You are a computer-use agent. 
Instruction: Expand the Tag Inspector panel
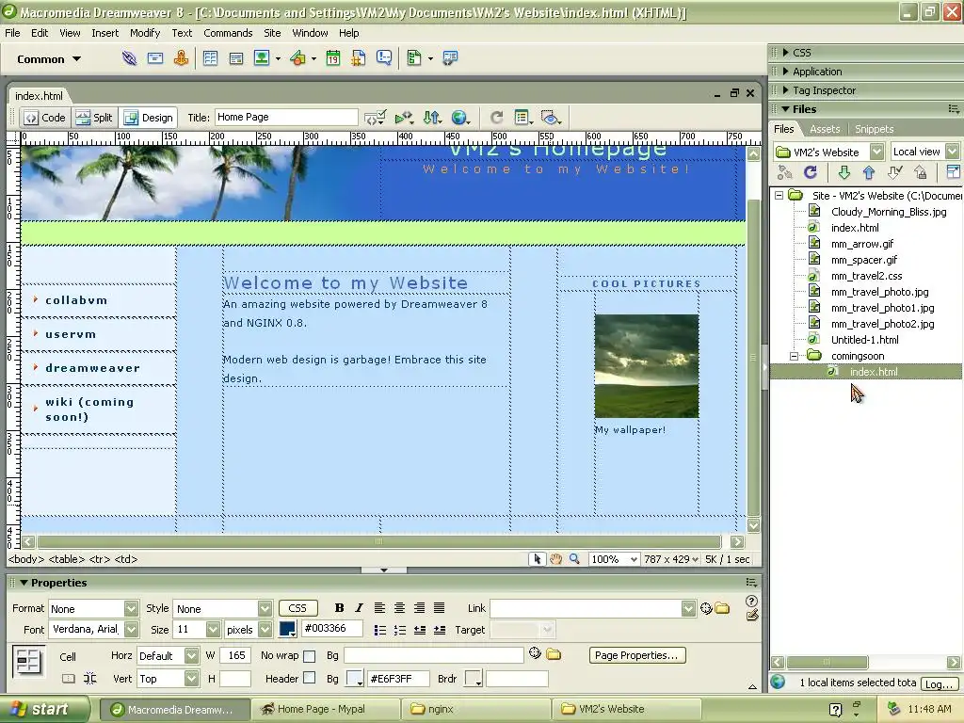tap(785, 90)
